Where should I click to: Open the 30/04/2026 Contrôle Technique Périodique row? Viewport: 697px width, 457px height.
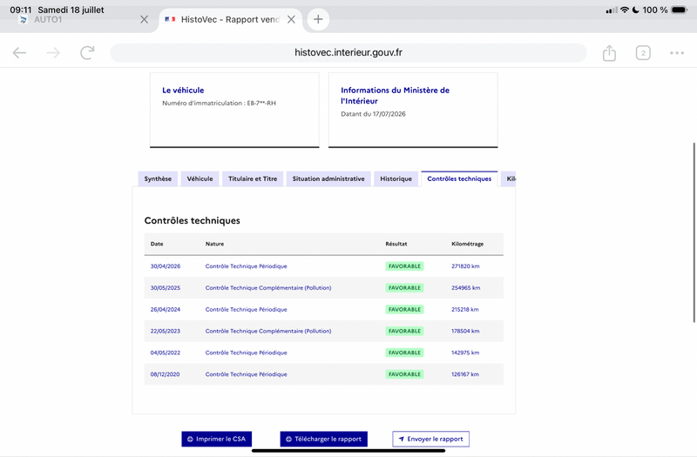pos(323,266)
